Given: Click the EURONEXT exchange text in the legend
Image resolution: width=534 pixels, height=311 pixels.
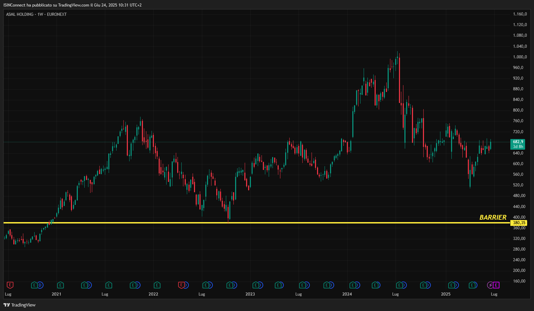Looking at the screenshot, I should [57, 14].
